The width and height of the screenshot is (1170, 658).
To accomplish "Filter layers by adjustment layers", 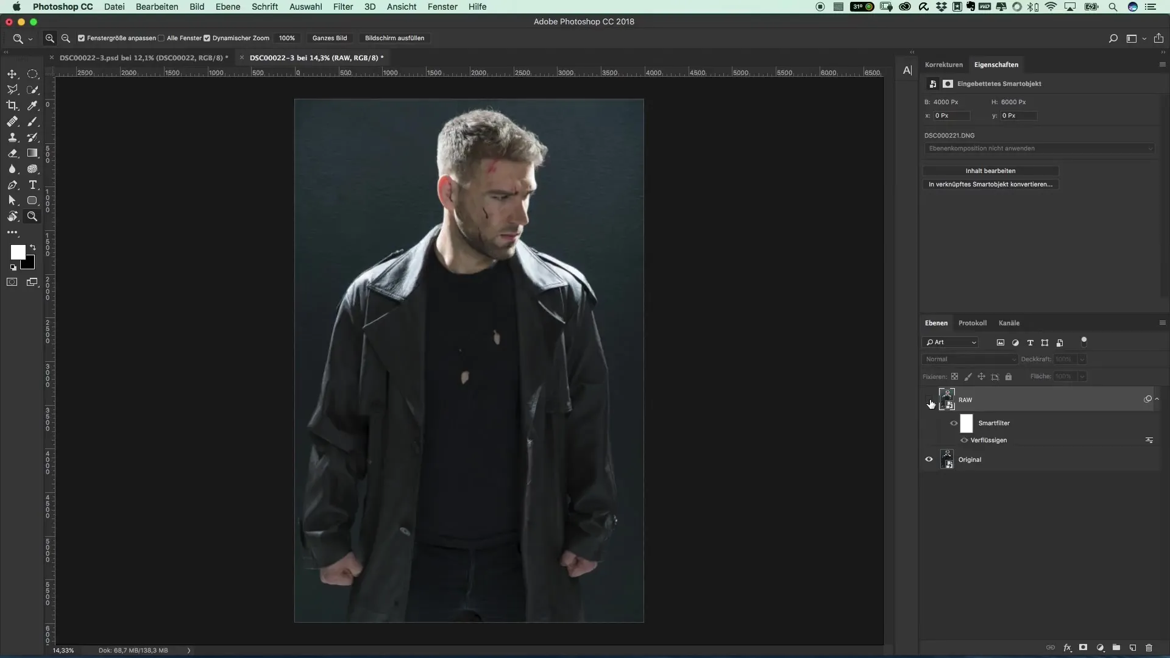I will (x=1015, y=343).
